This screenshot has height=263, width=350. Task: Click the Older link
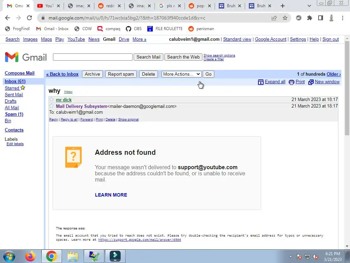click(x=334, y=74)
